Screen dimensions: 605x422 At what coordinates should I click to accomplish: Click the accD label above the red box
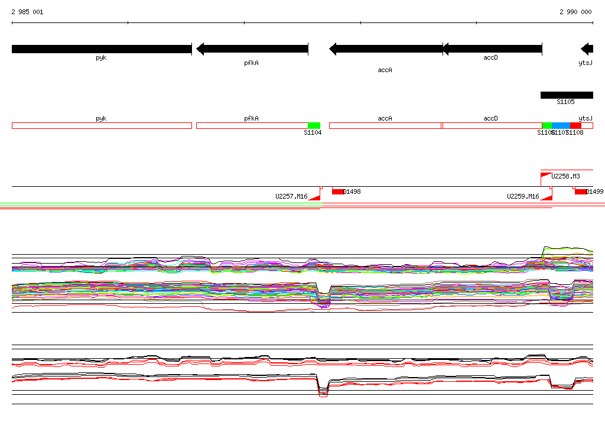[491, 119]
